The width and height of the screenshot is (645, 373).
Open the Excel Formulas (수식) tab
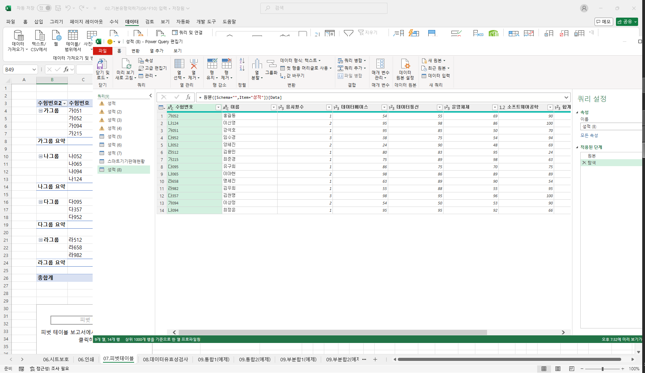[x=114, y=22]
